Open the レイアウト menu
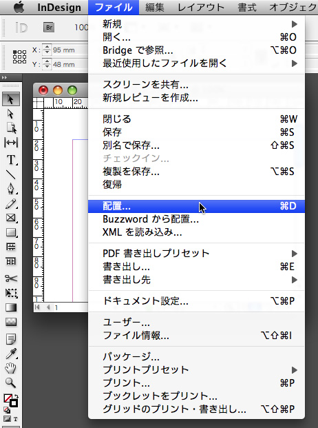The image size is (318, 428). pos(201,8)
